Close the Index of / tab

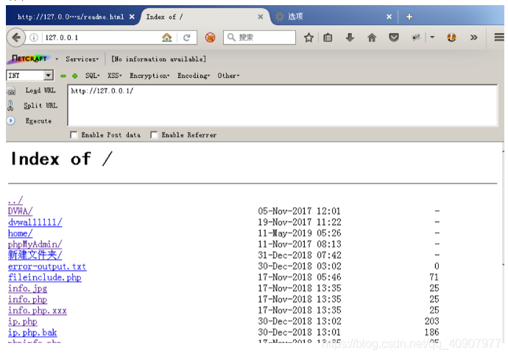click(260, 17)
